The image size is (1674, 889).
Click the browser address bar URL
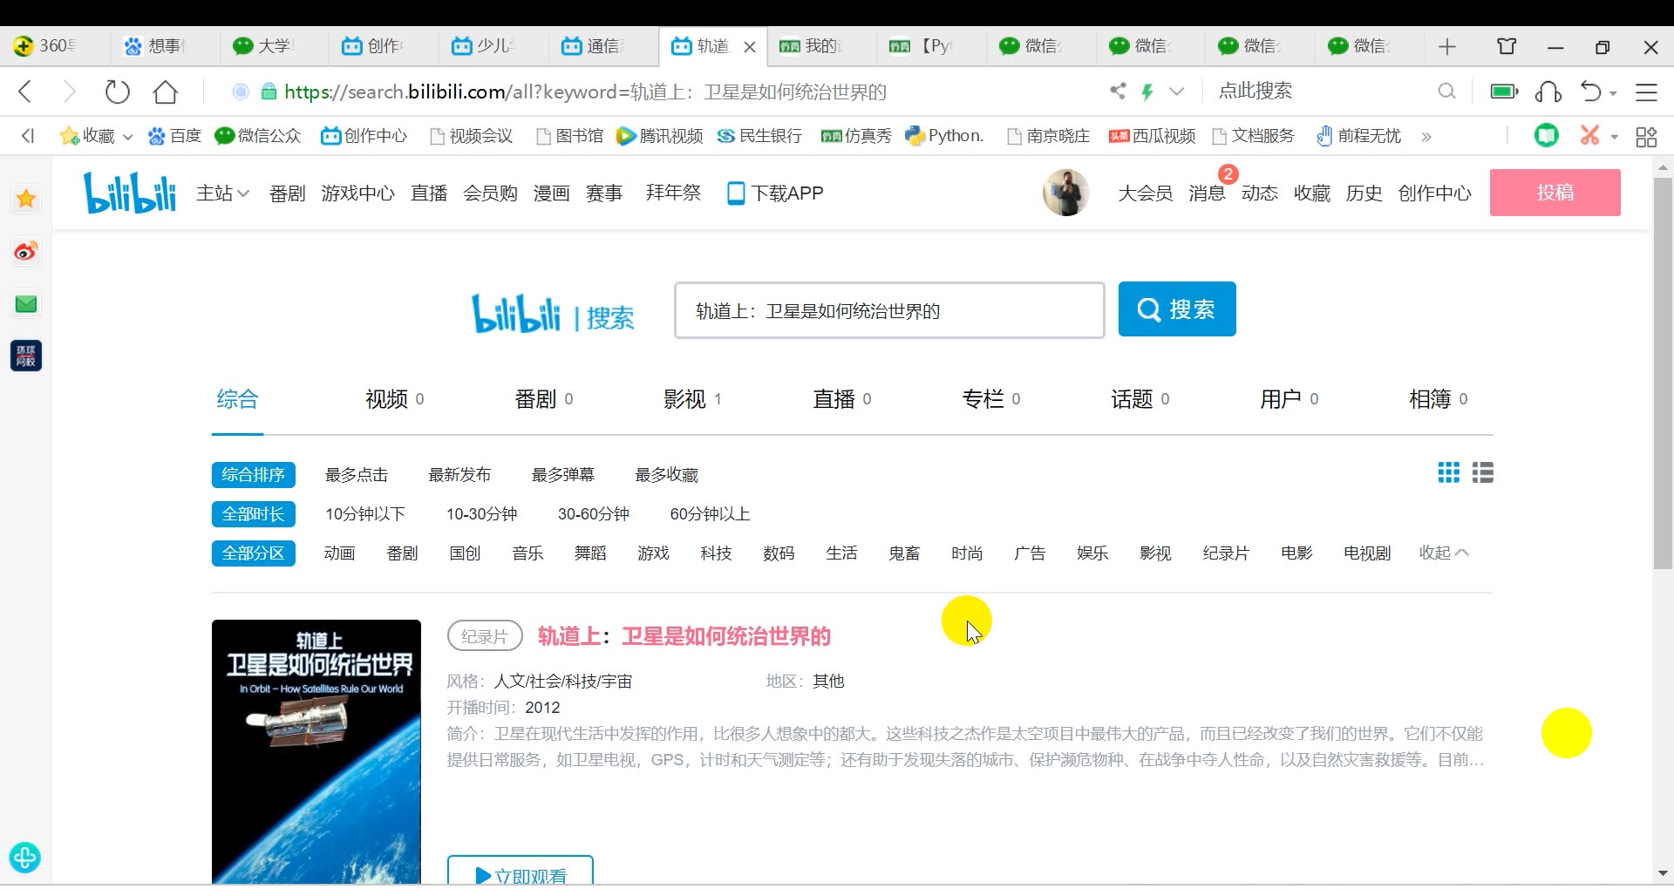click(585, 92)
